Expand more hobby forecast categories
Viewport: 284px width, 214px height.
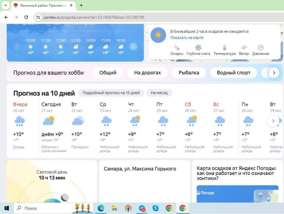274,72
